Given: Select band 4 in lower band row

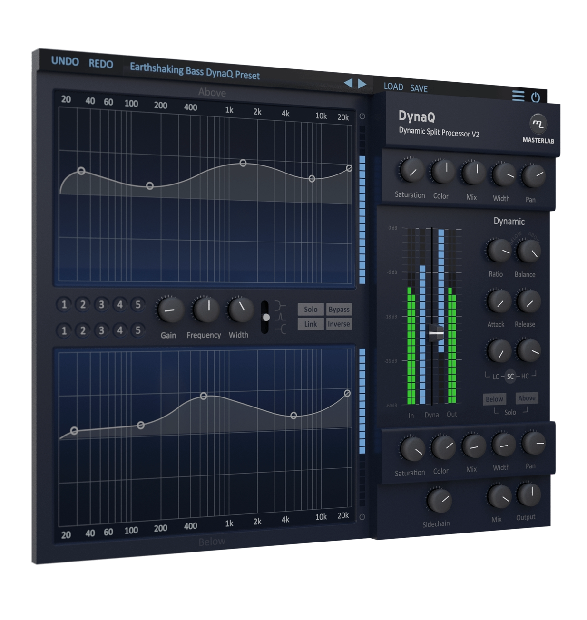Looking at the screenshot, I should [x=120, y=330].
